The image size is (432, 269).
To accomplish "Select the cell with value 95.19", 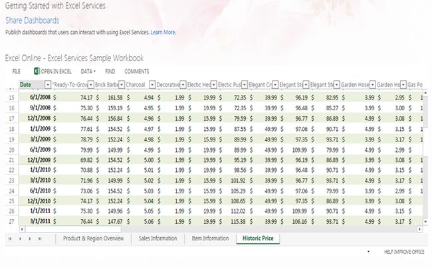I will coord(233,160).
